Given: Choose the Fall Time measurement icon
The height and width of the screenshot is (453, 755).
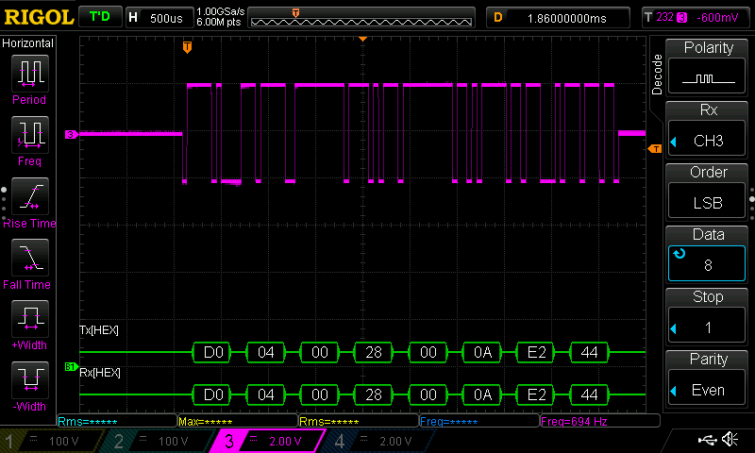Looking at the screenshot, I should [x=28, y=257].
